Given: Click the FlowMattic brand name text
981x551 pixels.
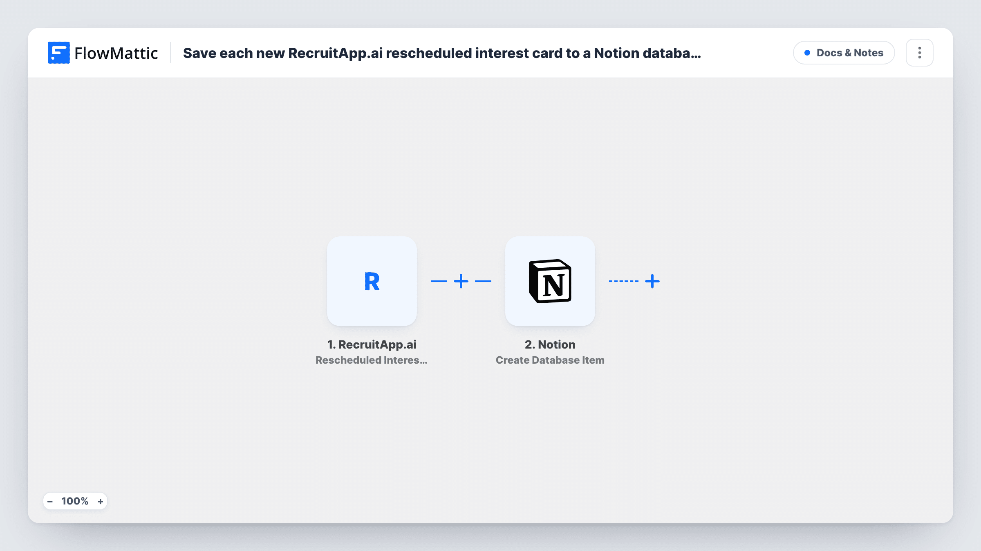Looking at the screenshot, I should [116, 53].
